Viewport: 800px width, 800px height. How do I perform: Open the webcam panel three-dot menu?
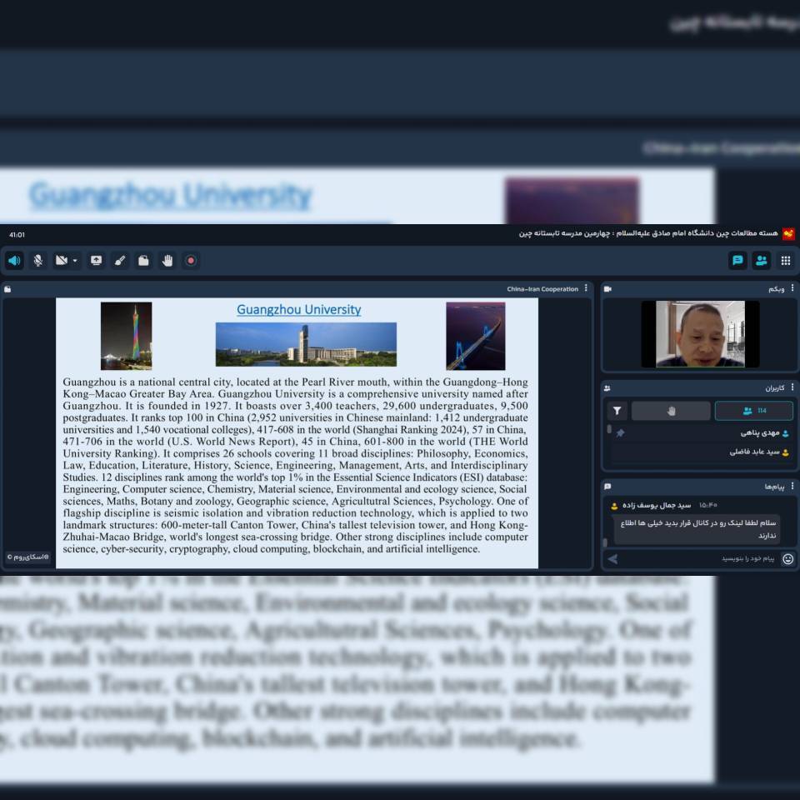(792, 288)
